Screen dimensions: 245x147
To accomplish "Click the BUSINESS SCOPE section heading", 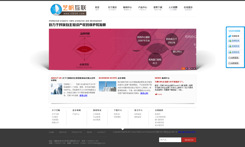I will click(112, 78).
